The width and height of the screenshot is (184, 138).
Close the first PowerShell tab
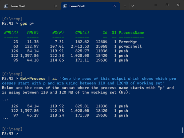point(56,6)
